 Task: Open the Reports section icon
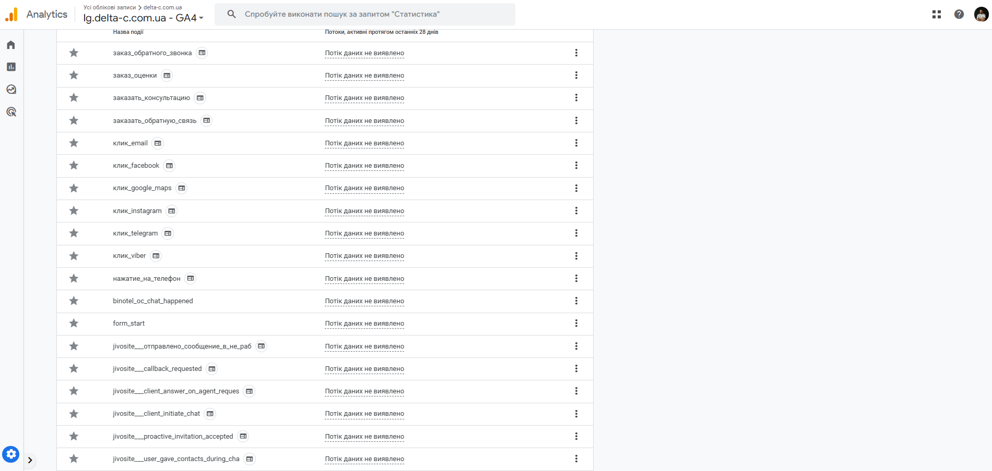point(11,67)
